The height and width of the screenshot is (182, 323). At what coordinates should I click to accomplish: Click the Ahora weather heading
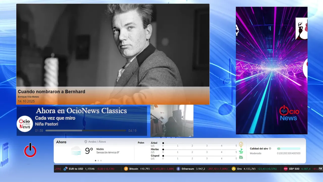pos(61,142)
